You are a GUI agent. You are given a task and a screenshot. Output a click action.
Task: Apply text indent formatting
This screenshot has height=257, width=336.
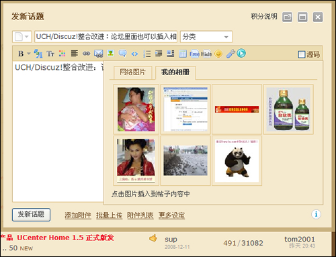[159, 54]
